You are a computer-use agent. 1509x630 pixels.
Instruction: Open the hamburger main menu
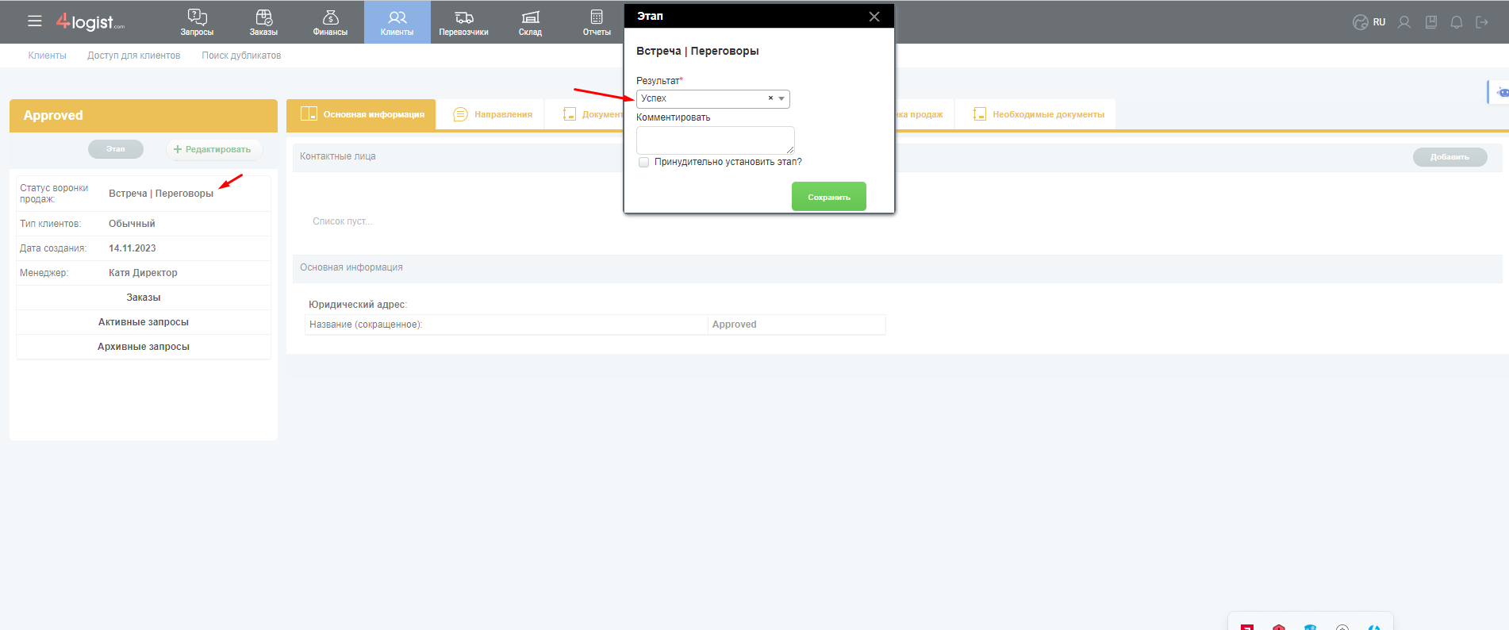[34, 21]
